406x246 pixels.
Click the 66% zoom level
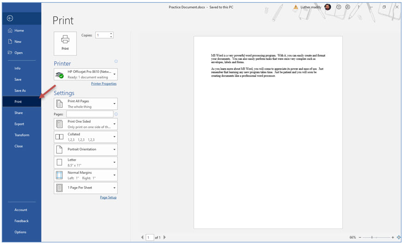click(x=353, y=238)
